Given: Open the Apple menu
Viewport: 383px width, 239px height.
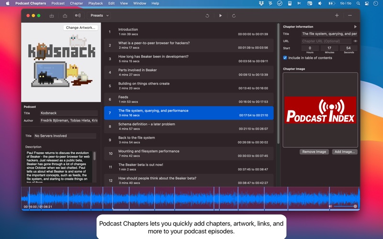Looking at the screenshot, I should coord(8,3).
